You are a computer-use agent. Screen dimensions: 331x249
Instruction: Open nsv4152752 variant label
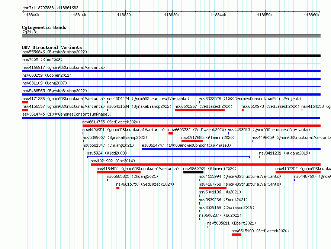[x=303, y=169]
